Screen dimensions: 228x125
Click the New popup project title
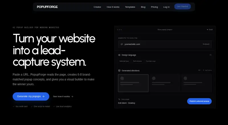click(x=165, y=30)
